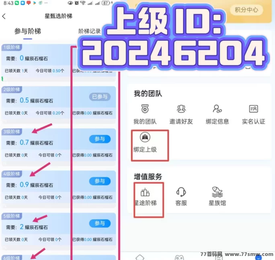
Task: Tap the game controller icon in bottom navigation
Action: (179, 257)
